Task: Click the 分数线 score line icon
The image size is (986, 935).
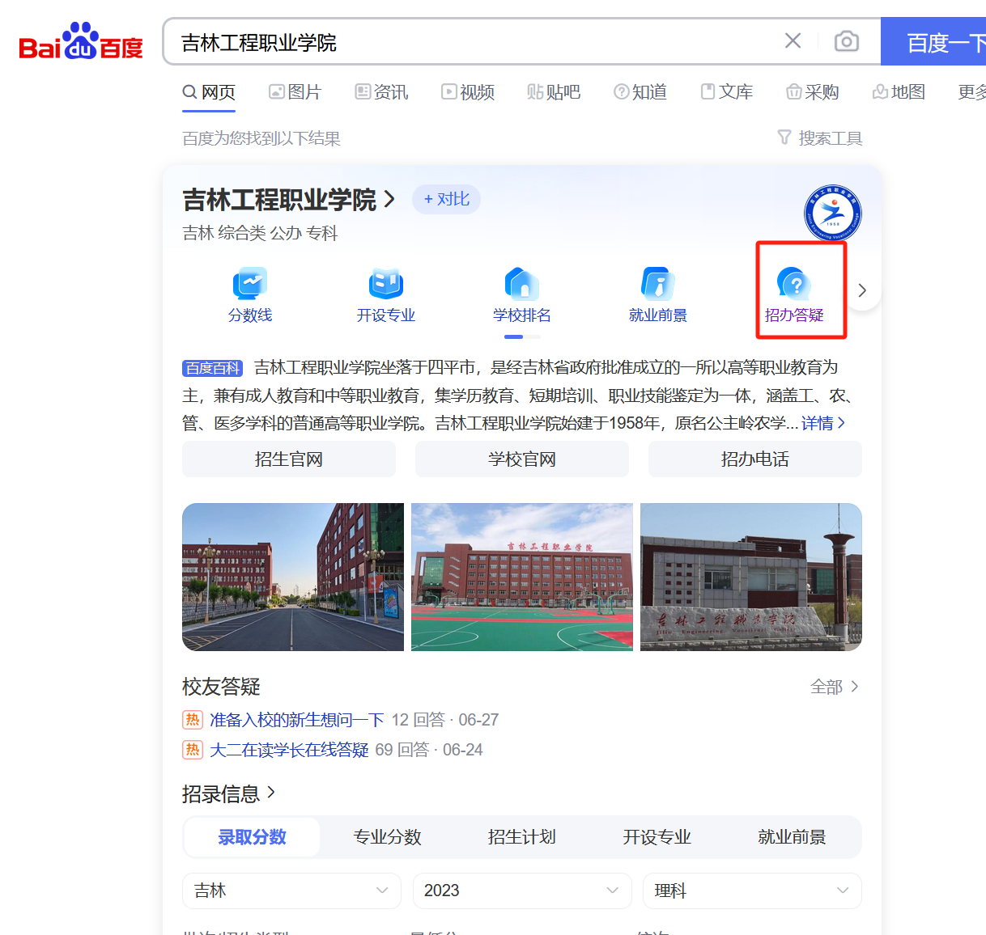Action: [x=250, y=285]
